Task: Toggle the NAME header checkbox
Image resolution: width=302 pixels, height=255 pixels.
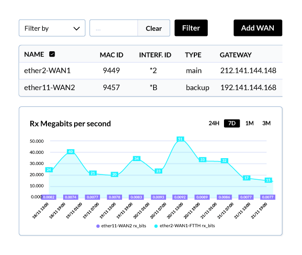Action: (x=52, y=54)
